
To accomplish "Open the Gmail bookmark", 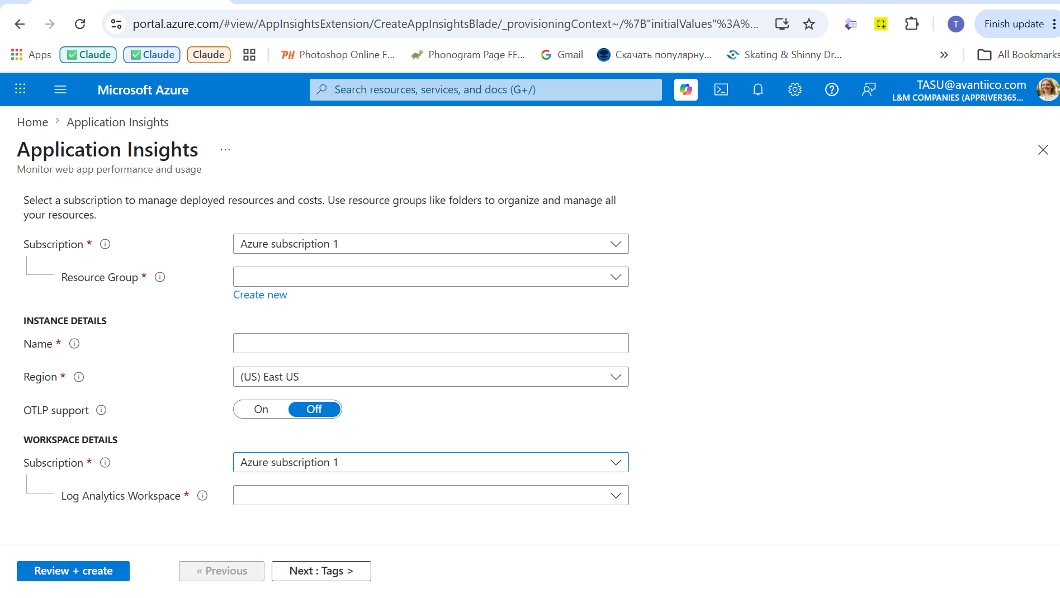I will pyautogui.click(x=562, y=54).
